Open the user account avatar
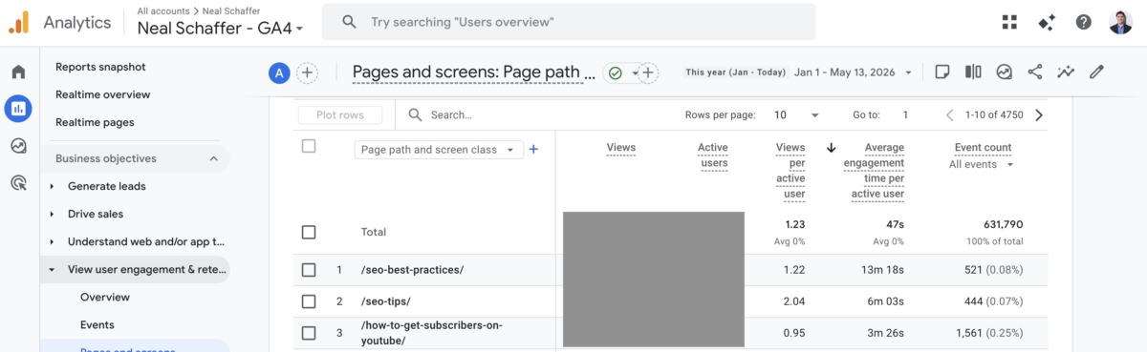The height and width of the screenshot is (352, 1147). pos(1120,22)
